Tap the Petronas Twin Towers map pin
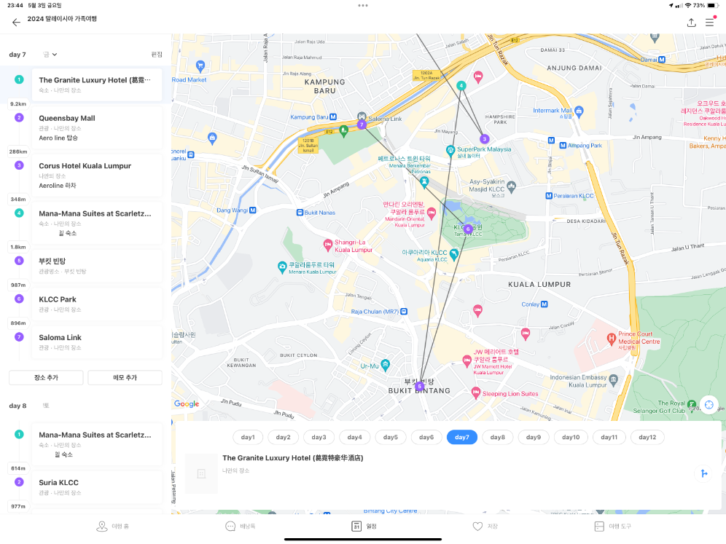Screen dimensions: 726x544 (424, 182)
